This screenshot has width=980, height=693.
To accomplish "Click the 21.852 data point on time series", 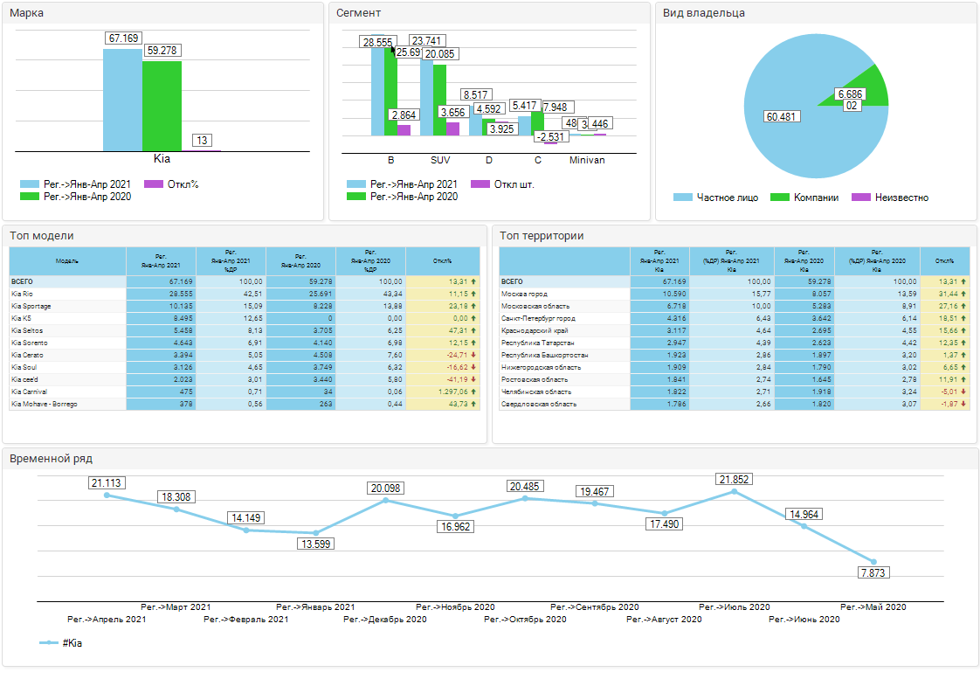I will 734,492.
